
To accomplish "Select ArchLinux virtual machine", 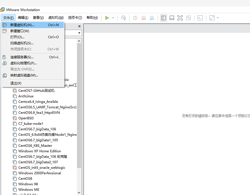I will [x=26, y=96].
